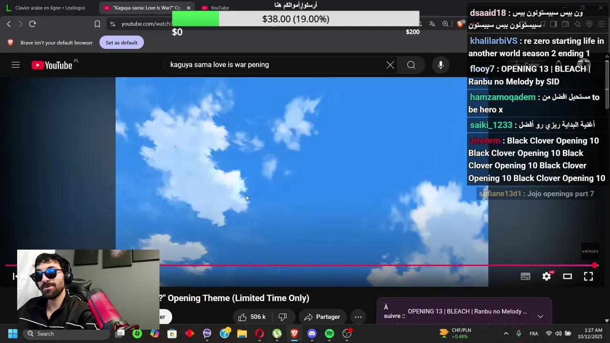Open the YouTube guide hamburger menu
Screen dimensions: 610x343
click(x=16, y=65)
